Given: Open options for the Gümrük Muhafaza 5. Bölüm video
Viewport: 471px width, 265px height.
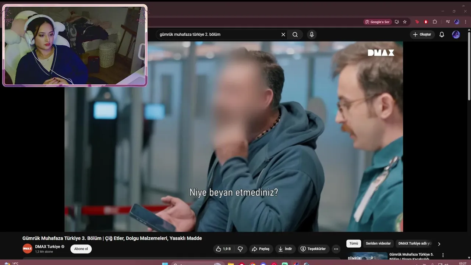Looking at the screenshot, I should click(443, 255).
